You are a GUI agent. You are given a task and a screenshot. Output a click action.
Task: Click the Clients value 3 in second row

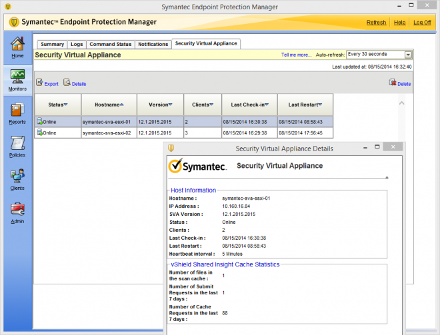pos(203,133)
